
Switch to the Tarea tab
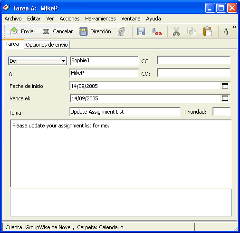pos(12,44)
